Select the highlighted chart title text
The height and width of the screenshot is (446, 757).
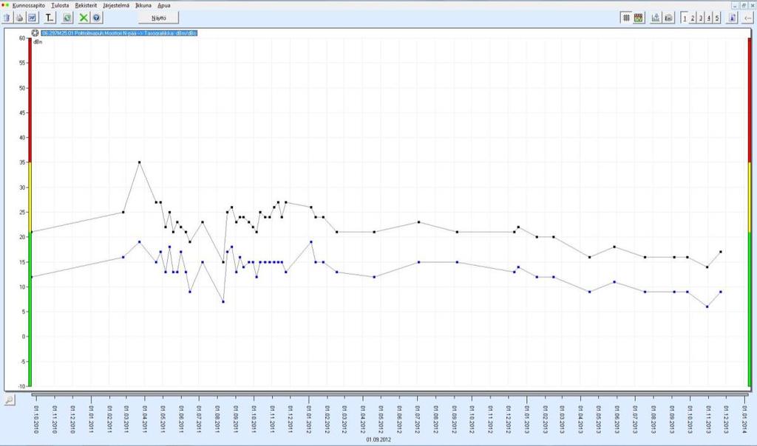pyautogui.click(x=119, y=33)
